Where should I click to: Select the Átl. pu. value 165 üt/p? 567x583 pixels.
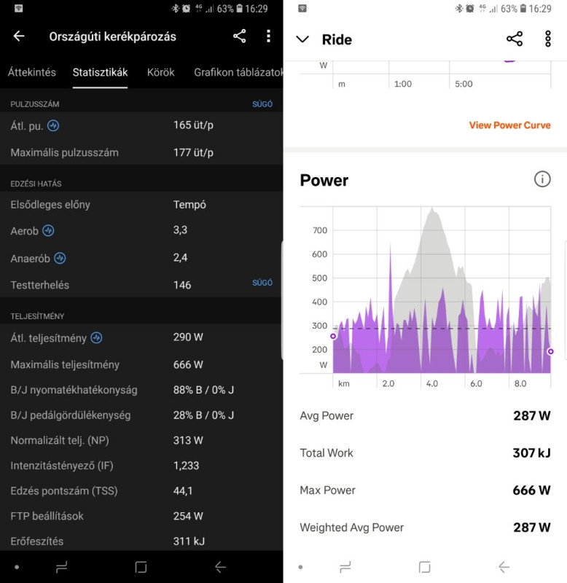(193, 125)
